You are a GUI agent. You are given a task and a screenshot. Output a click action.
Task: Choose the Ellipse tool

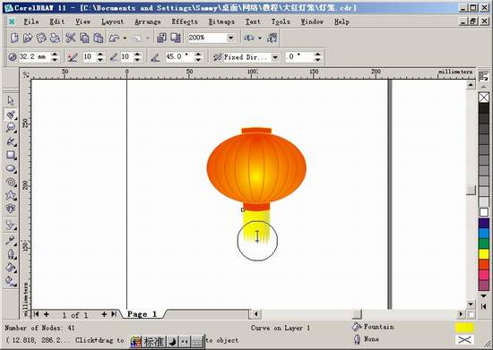point(11,168)
